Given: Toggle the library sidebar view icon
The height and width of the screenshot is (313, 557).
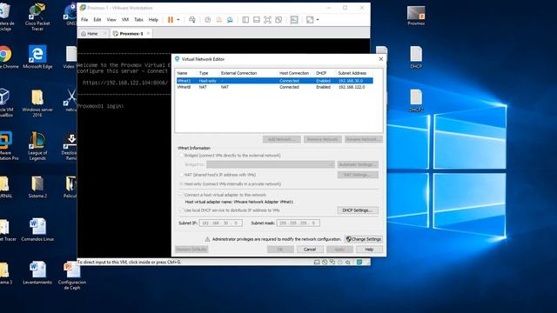Looking at the screenshot, I should (x=245, y=20).
